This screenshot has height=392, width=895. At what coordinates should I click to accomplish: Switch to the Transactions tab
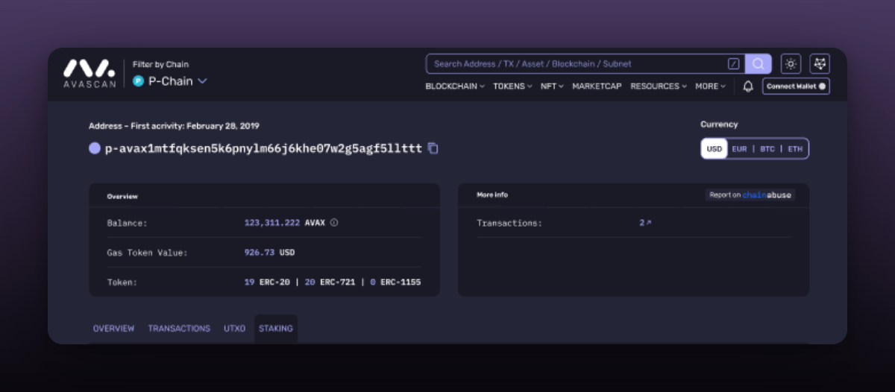179,329
